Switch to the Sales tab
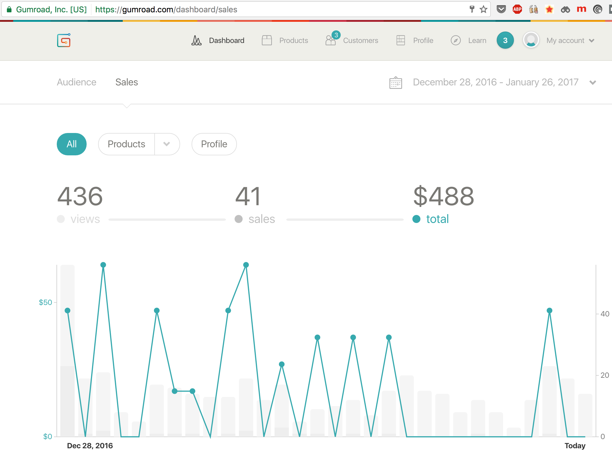Screen dimensions: 612x454 (126, 82)
